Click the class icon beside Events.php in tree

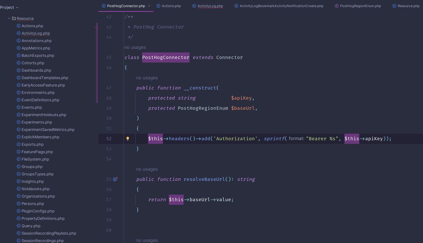coord(19,107)
